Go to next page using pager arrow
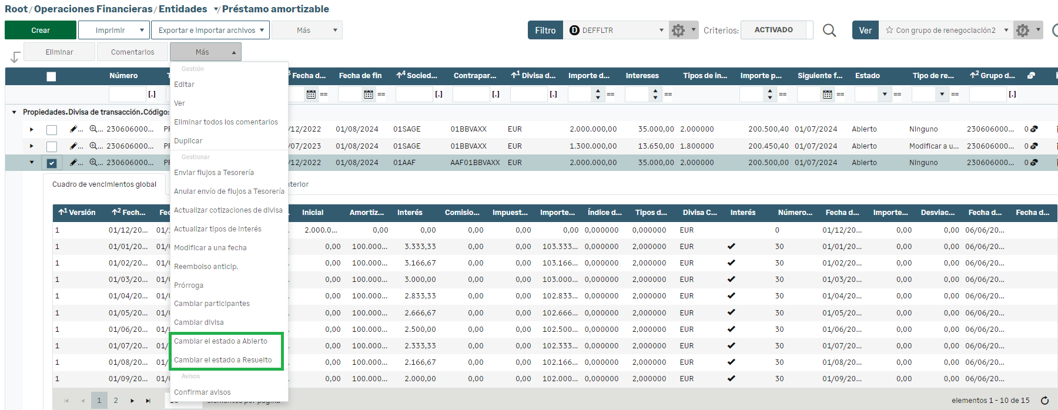1058x410 pixels. click(132, 401)
